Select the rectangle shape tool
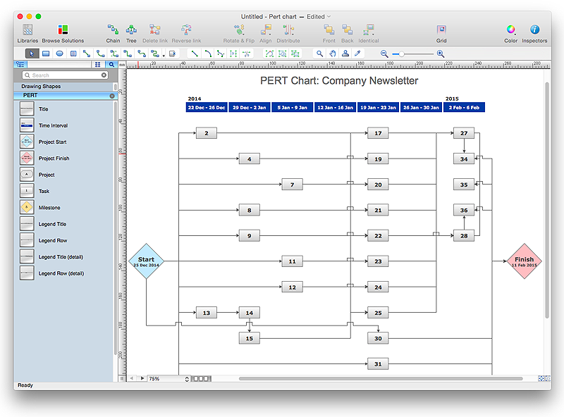This screenshot has width=564, height=417. pos(46,54)
